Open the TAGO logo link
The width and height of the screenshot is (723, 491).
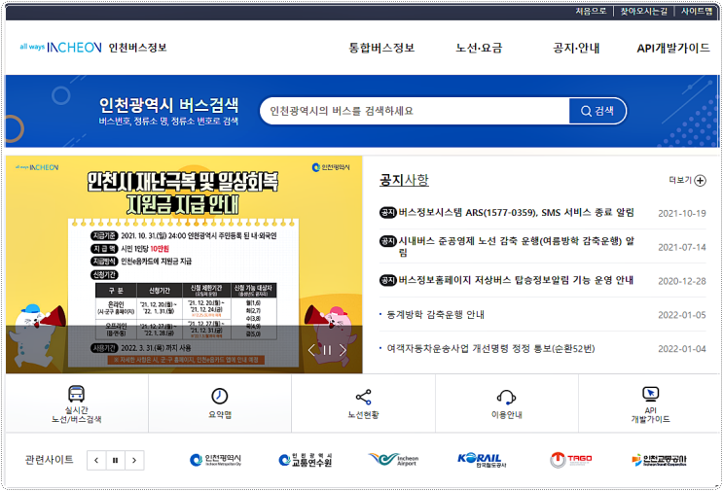(x=571, y=460)
